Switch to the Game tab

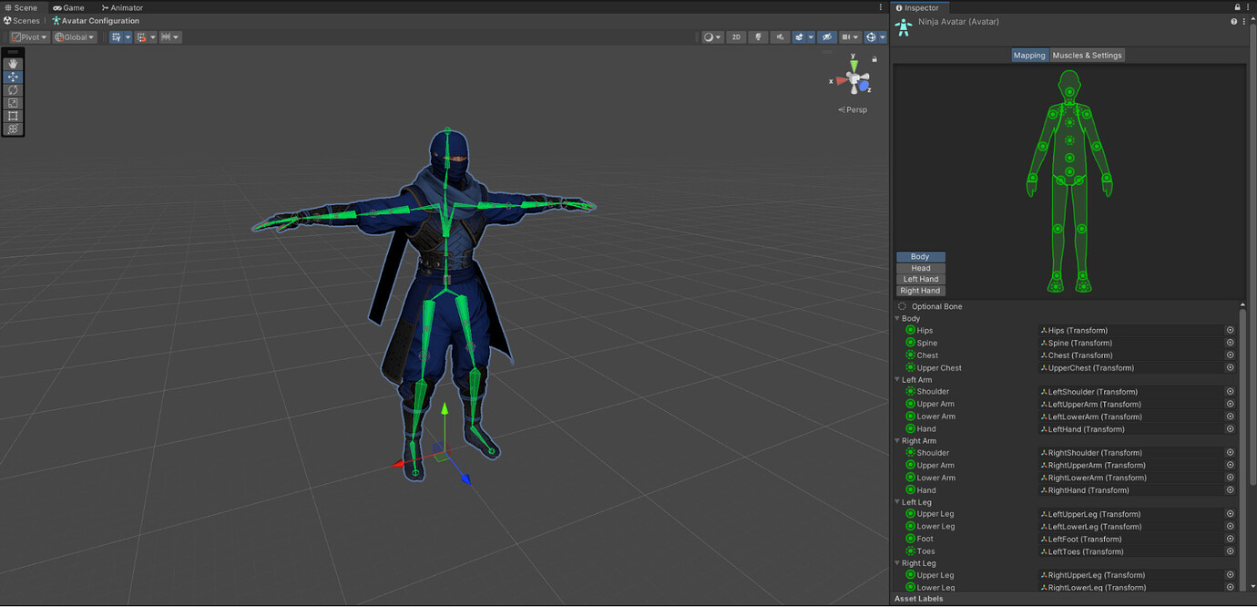[x=68, y=6]
